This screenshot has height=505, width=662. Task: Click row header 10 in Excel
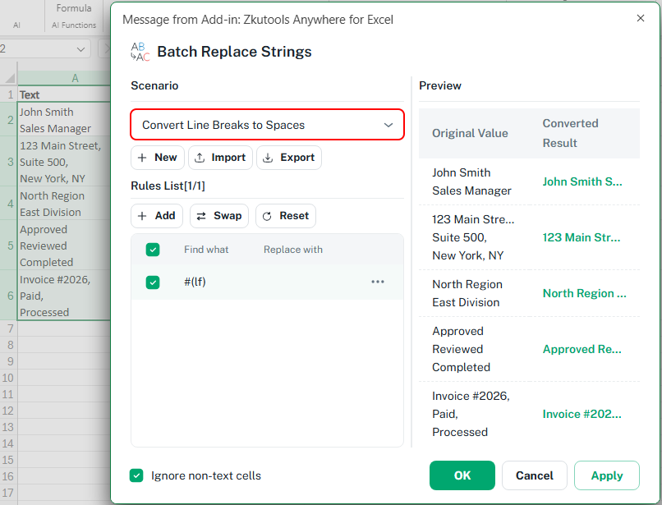pyautogui.click(x=9, y=378)
